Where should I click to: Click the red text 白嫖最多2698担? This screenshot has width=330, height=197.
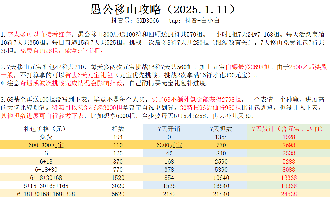248,67
